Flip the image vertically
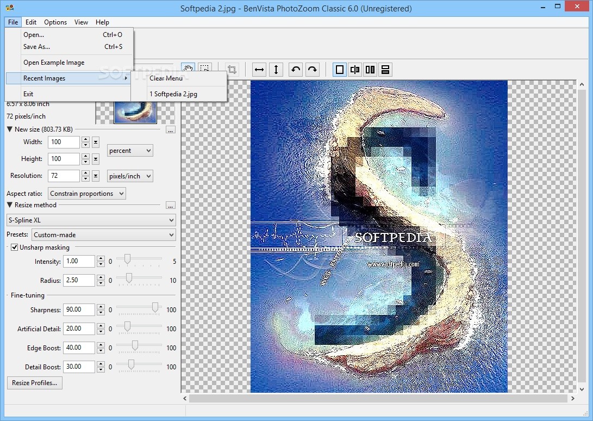 point(276,70)
